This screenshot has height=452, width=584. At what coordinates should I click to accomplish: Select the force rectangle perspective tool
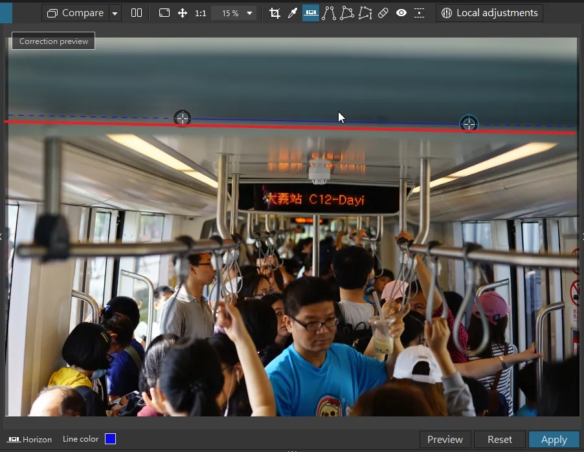coord(347,14)
